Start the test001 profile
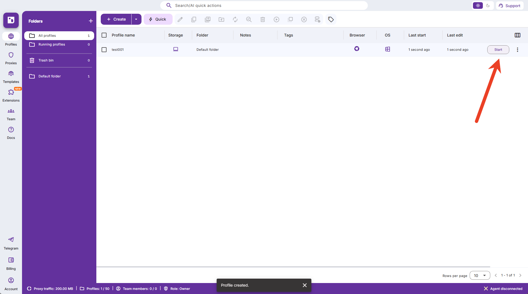Viewport: 528px width, 294px height. tap(498, 50)
